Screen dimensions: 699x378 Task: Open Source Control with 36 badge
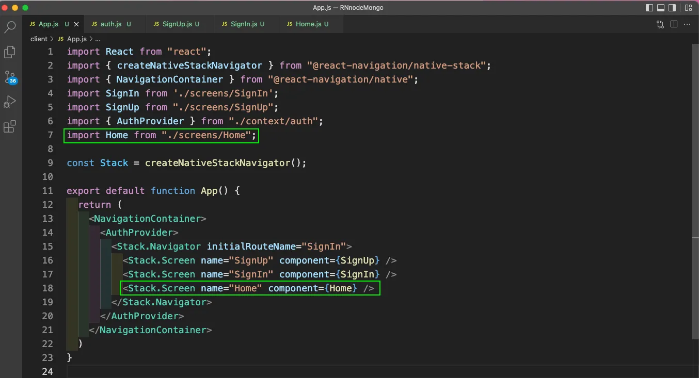click(10, 77)
